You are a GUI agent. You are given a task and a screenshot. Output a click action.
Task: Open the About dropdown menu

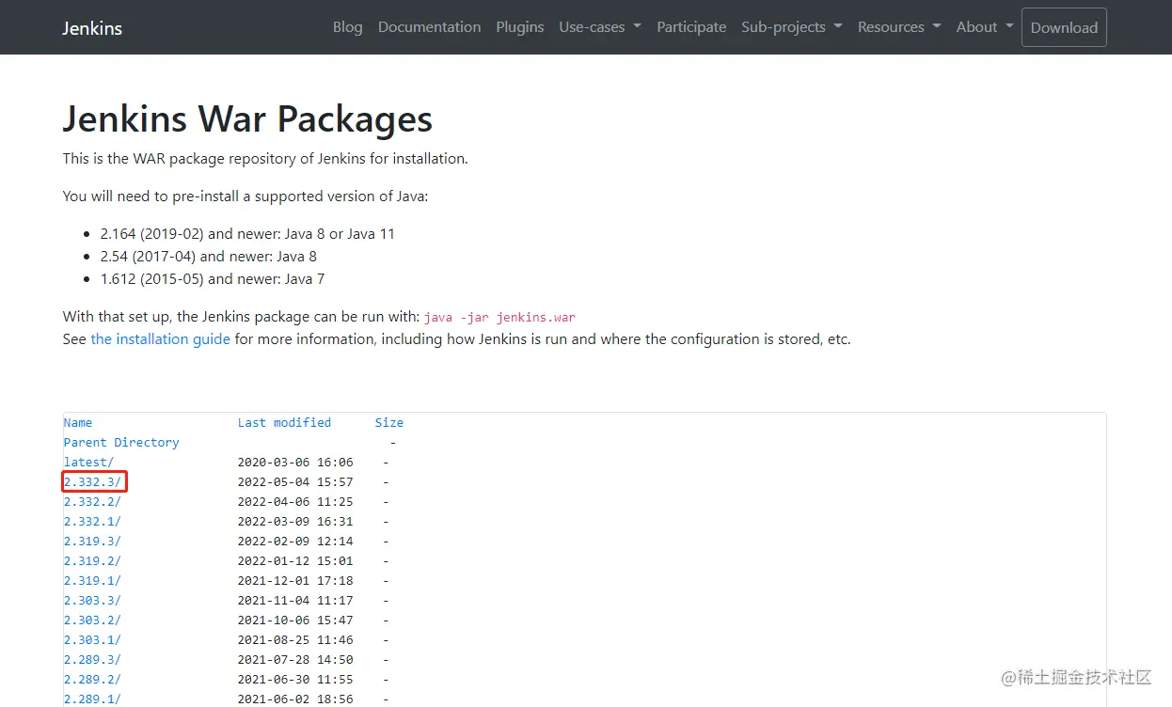click(x=985, y=27)
